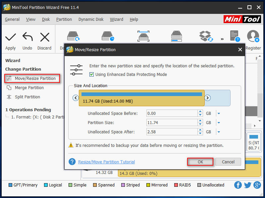Open Resize/Move Partition Tutorial link

click(x=106, y=162)
